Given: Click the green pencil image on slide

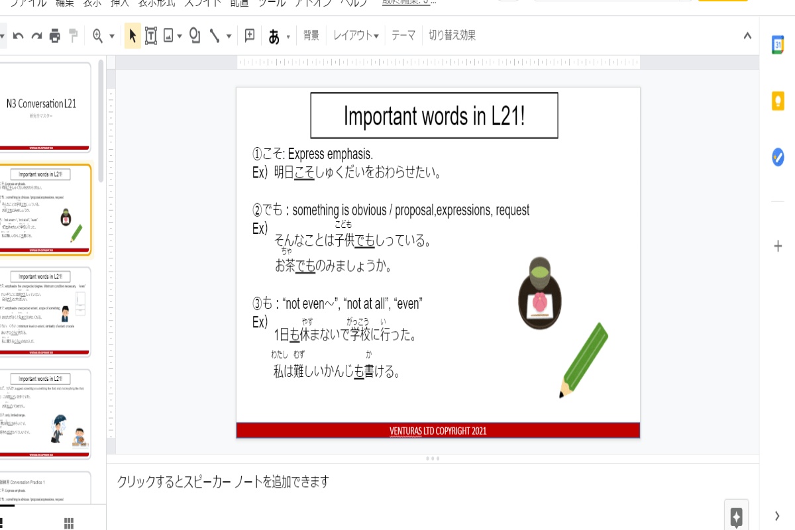Looking at the screenshot, I should click(x=584, y=360).
